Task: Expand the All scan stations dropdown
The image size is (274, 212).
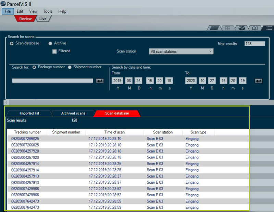Action: point(181,52)
